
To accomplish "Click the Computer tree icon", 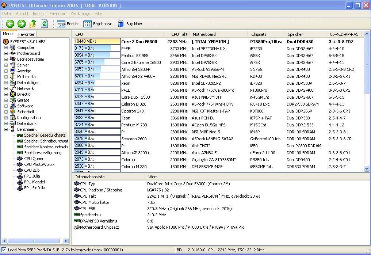I will coord(13,47).
